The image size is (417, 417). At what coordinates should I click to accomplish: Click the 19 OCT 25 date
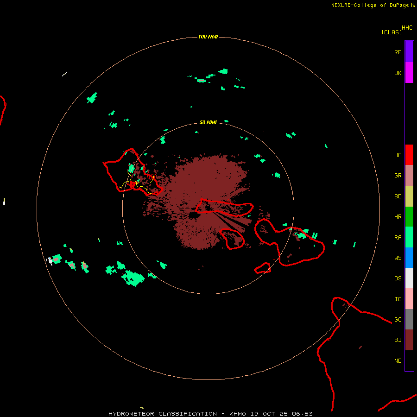pos(269,414)
